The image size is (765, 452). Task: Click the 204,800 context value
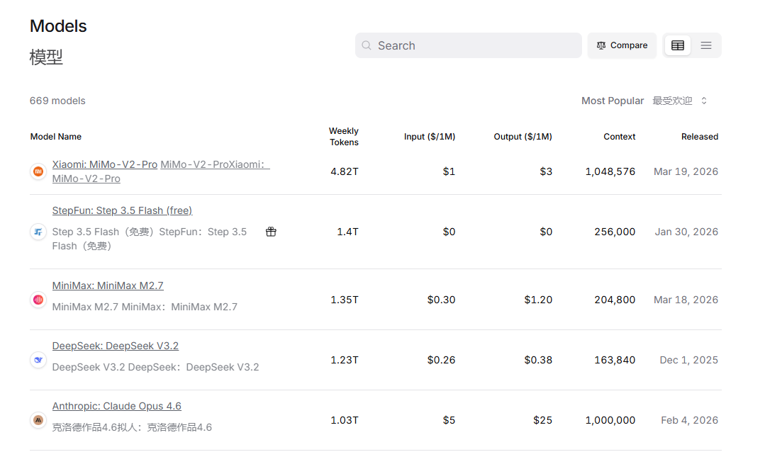615,300
